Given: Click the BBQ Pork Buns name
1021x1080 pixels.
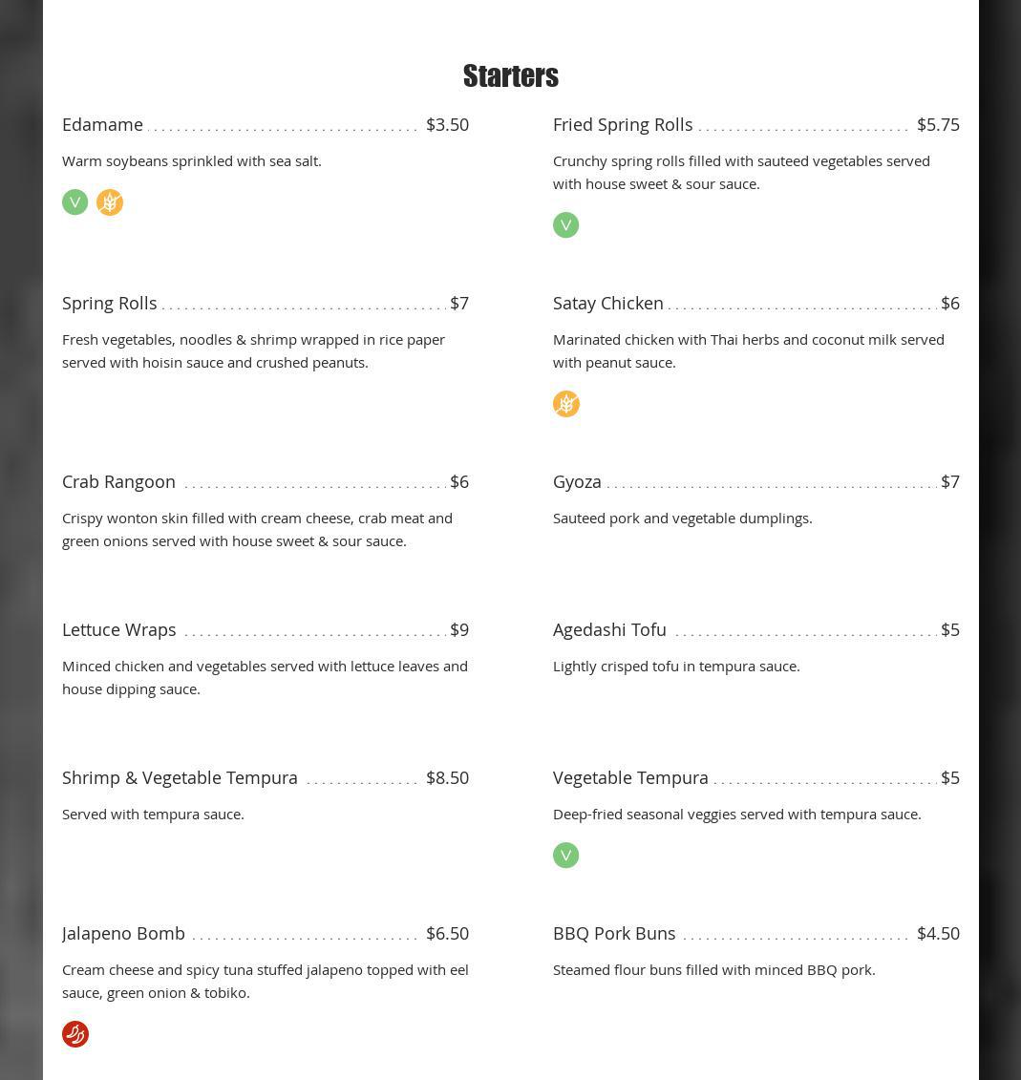Looking at the screenshot, I should (x=614, y=934).
